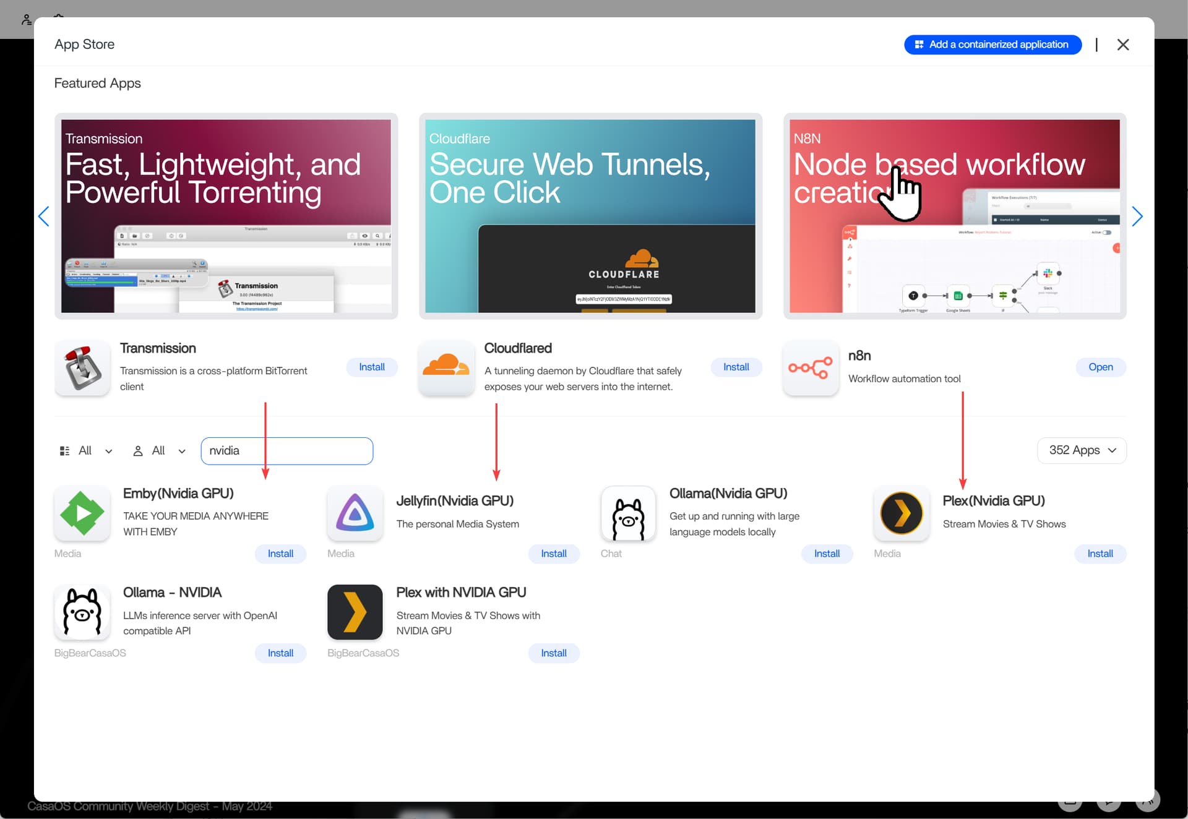This screenshot has height=819, width=1188.
Task: Click the Cloudflared app title
Action: (x=518, y=348)
